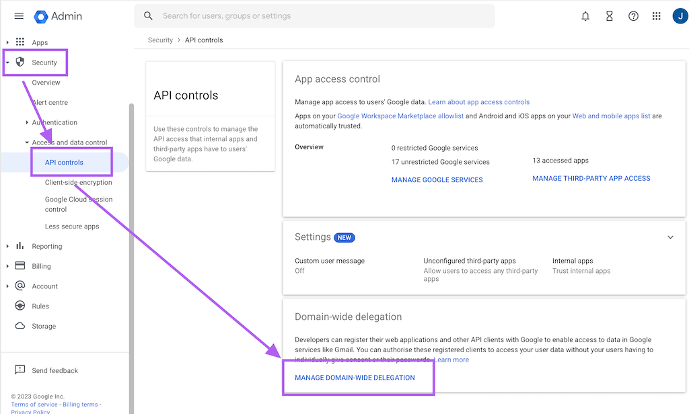Image resolution: width=689 pixels, height=414 pixels.
Task: Open the tasks hourglass icon
Action: pos(609,16)
